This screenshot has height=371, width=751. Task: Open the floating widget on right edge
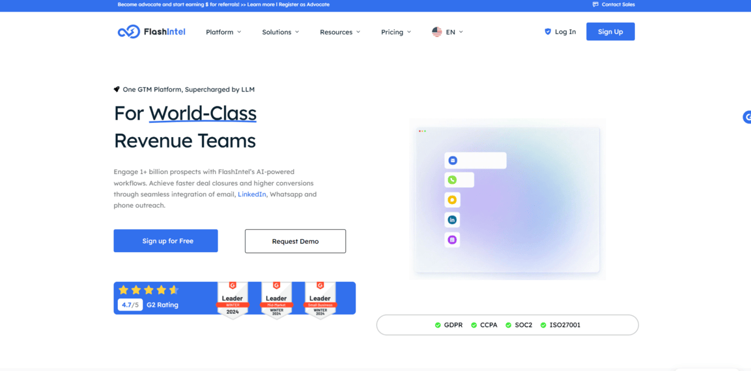[x=746, y=117]
